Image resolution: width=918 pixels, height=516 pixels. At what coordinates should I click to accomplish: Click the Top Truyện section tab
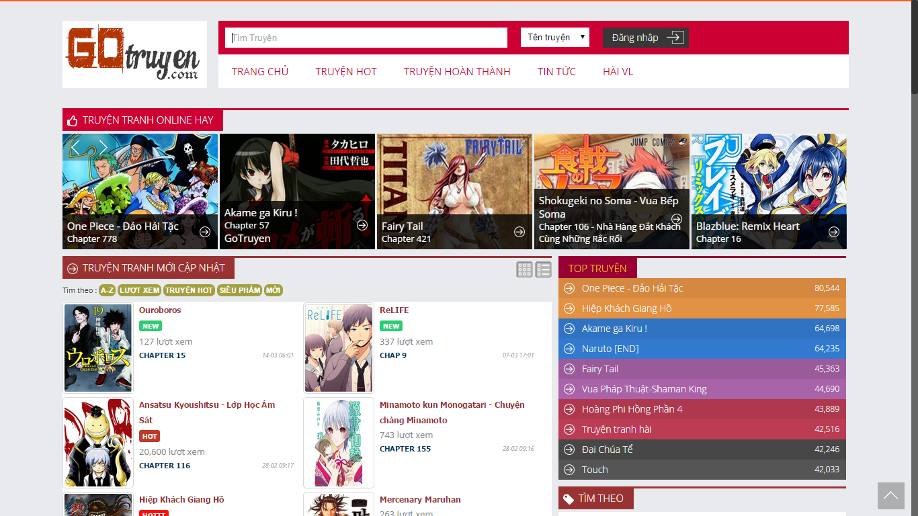[597, 268]
